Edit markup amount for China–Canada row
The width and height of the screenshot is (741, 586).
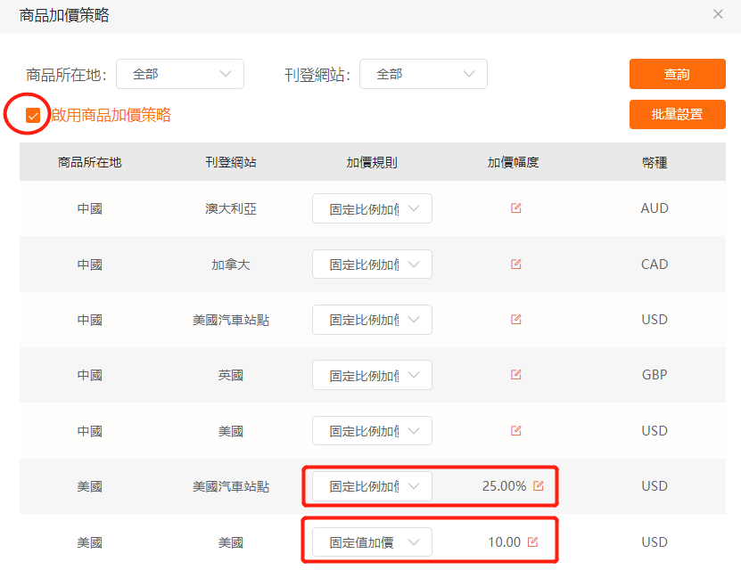pos(515,265)
